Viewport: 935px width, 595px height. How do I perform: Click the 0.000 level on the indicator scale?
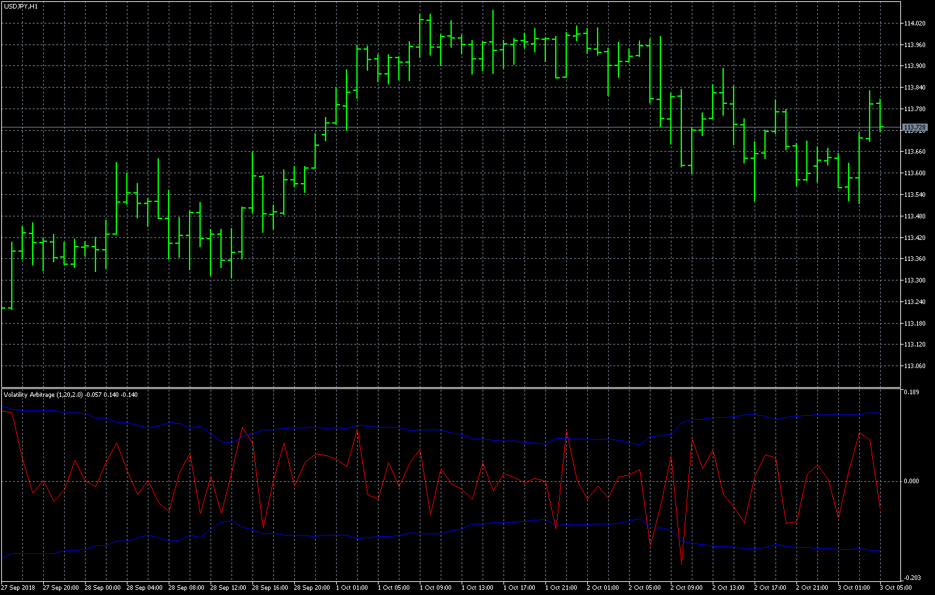912,481
